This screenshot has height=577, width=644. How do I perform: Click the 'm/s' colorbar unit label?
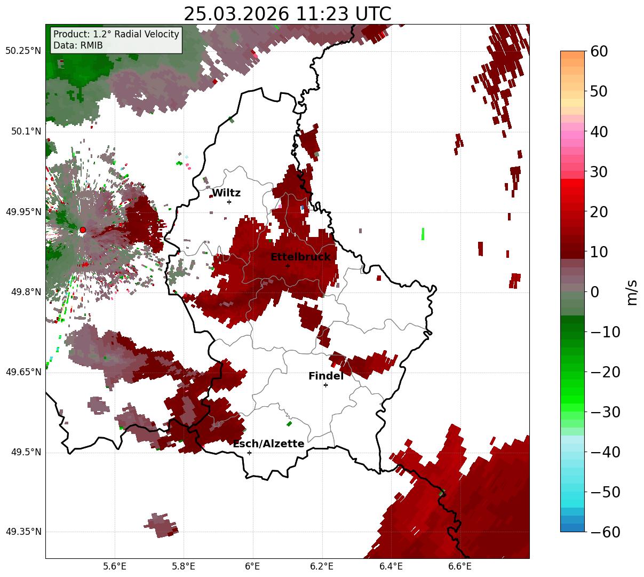(632, 292)
